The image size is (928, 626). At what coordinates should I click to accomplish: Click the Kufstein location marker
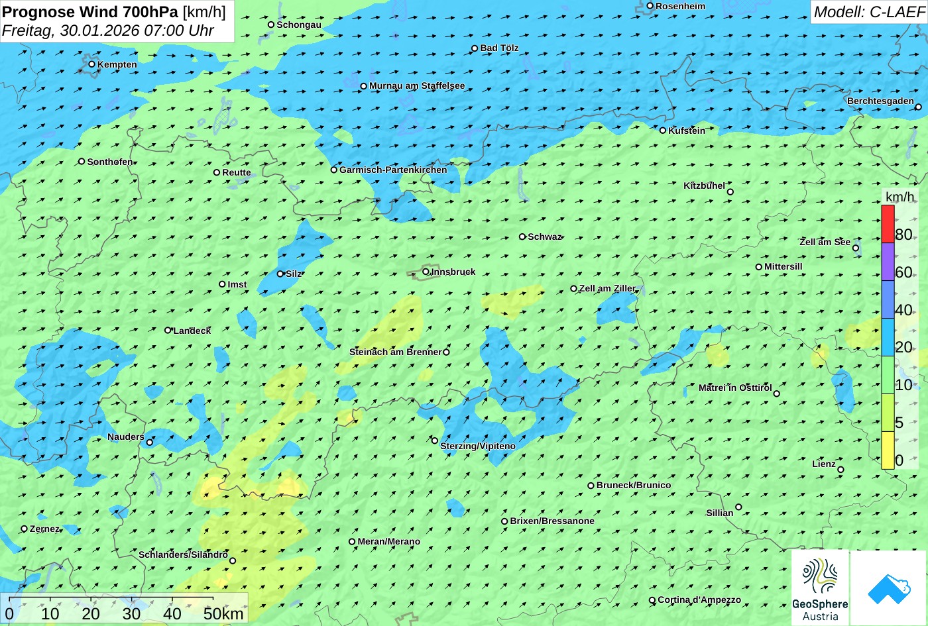pyautogui.click(x=663, y=130)
